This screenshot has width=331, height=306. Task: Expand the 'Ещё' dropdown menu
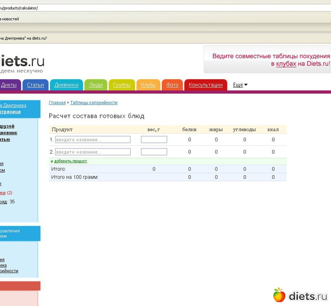pos(240,85)
